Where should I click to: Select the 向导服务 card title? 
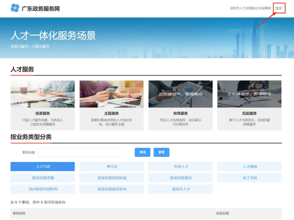pyautogui.click(x=180, y=113)
